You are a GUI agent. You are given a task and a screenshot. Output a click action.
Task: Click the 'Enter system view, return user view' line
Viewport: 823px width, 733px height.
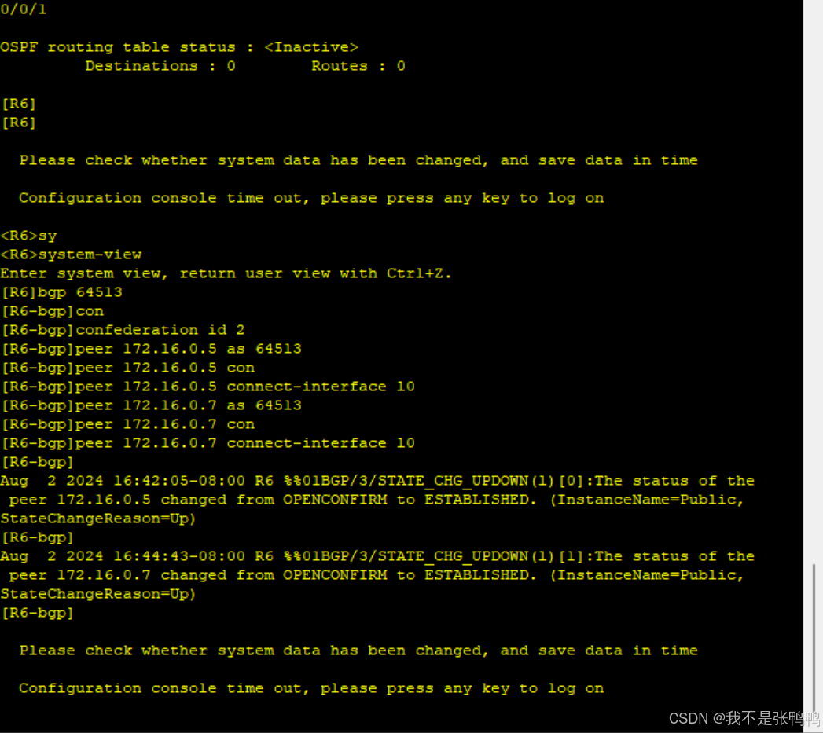tap(226, 273)
